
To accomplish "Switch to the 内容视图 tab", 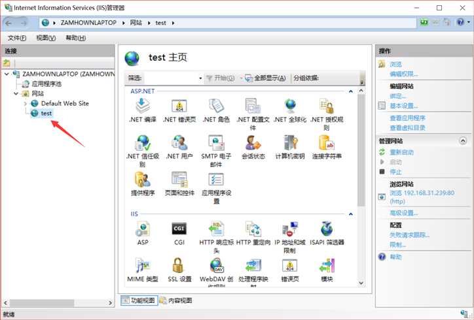I will tap(176, 300).
